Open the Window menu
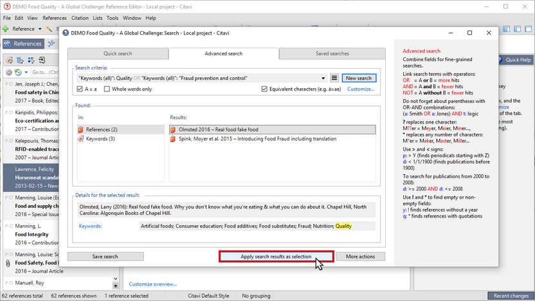This screenshot has height=301, width=535. click(x=132, y=18)
